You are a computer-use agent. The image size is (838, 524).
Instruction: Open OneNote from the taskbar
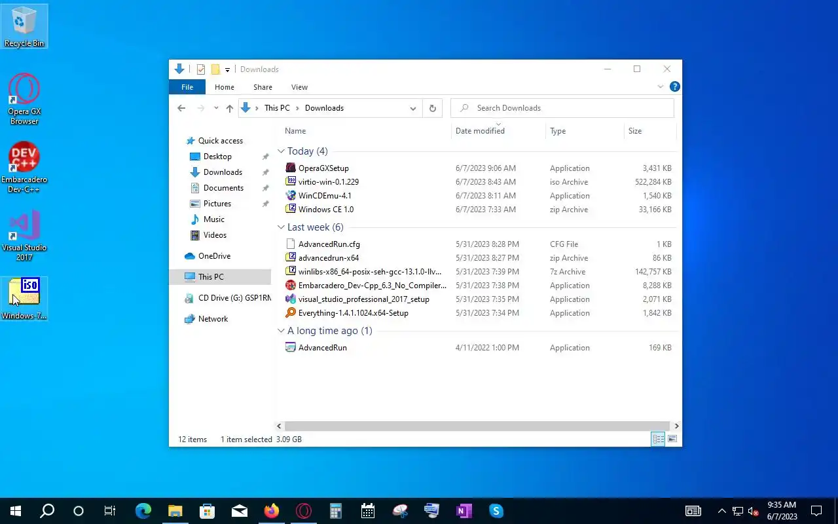pos(464,511)
